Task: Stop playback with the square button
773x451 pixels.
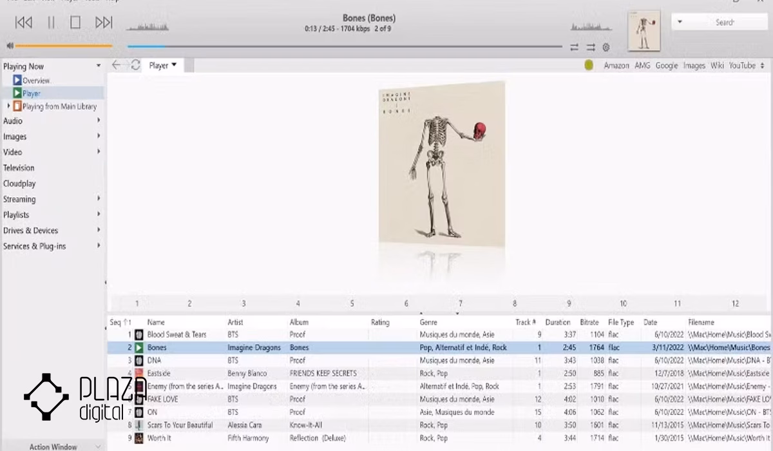Action: pos(75,23)
